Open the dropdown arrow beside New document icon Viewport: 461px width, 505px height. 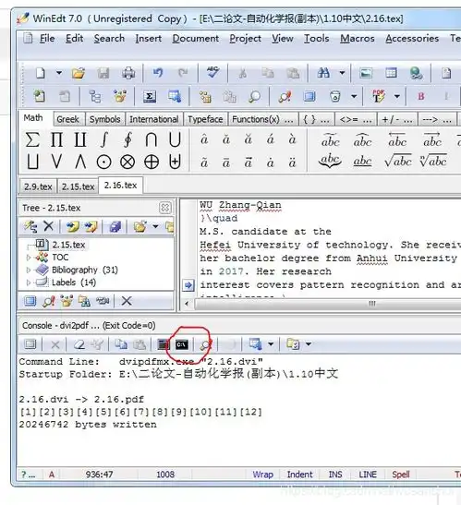59,73
